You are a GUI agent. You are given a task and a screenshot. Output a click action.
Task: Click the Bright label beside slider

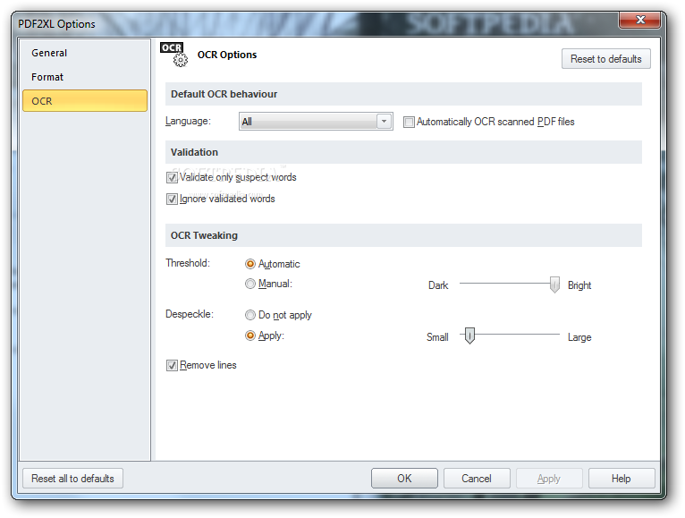click(579, 285)
